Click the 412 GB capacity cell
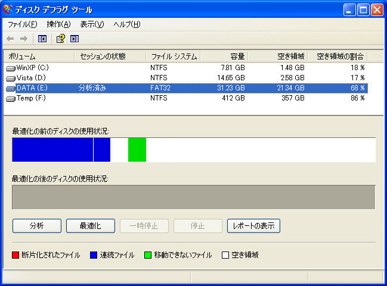Viewport: 387px width, 286px height. [x=234, y=98]
